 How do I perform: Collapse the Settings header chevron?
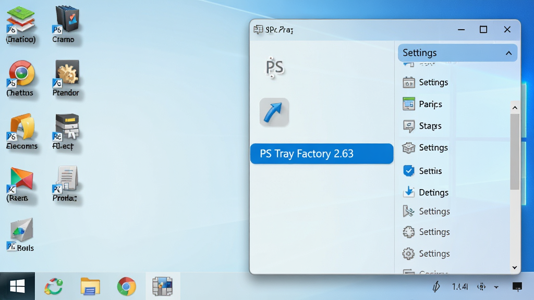pos(508,53)
